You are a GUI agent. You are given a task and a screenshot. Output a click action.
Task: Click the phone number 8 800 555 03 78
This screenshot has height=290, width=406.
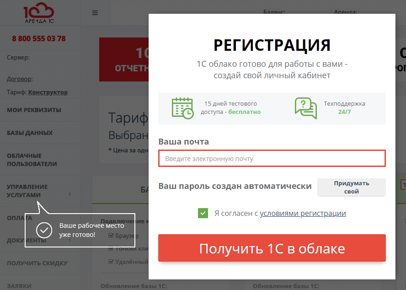(x=40, y=39)
